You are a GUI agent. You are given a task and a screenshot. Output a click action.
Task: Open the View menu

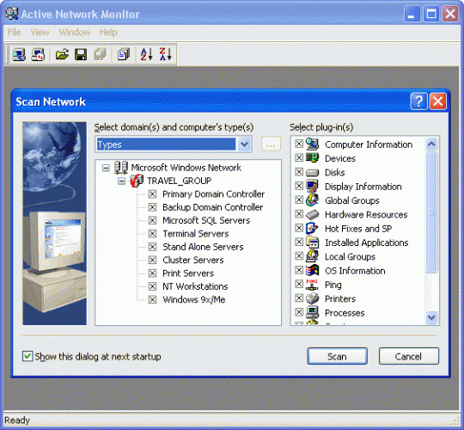point(40,32)
